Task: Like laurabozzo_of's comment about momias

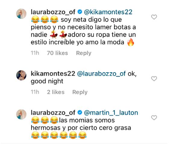Action: (154, 118)
